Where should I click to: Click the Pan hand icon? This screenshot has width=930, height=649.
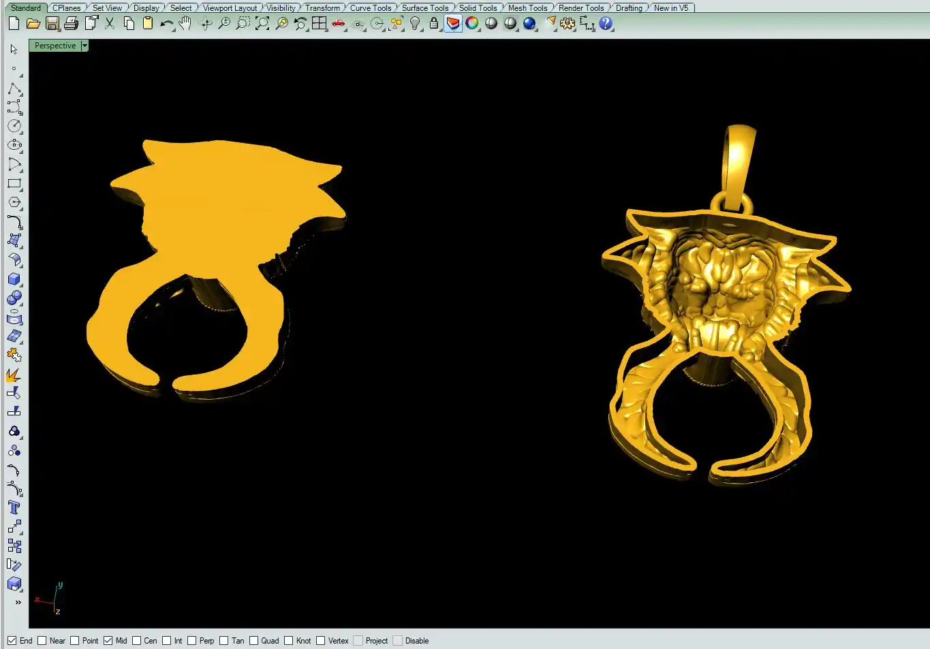tap(185, 24)
